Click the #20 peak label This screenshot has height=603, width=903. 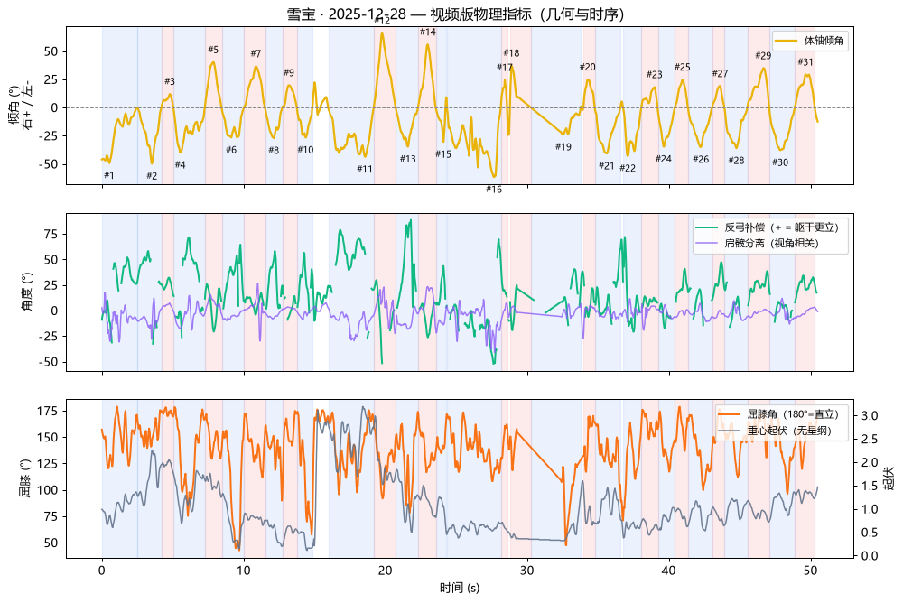coord(588,68)
